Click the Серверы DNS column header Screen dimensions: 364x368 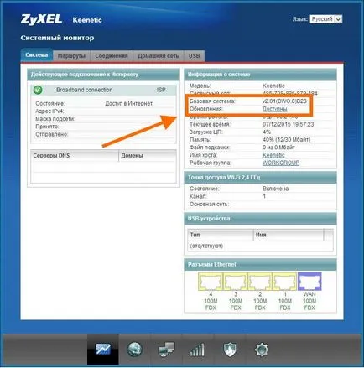pos(75,156)
